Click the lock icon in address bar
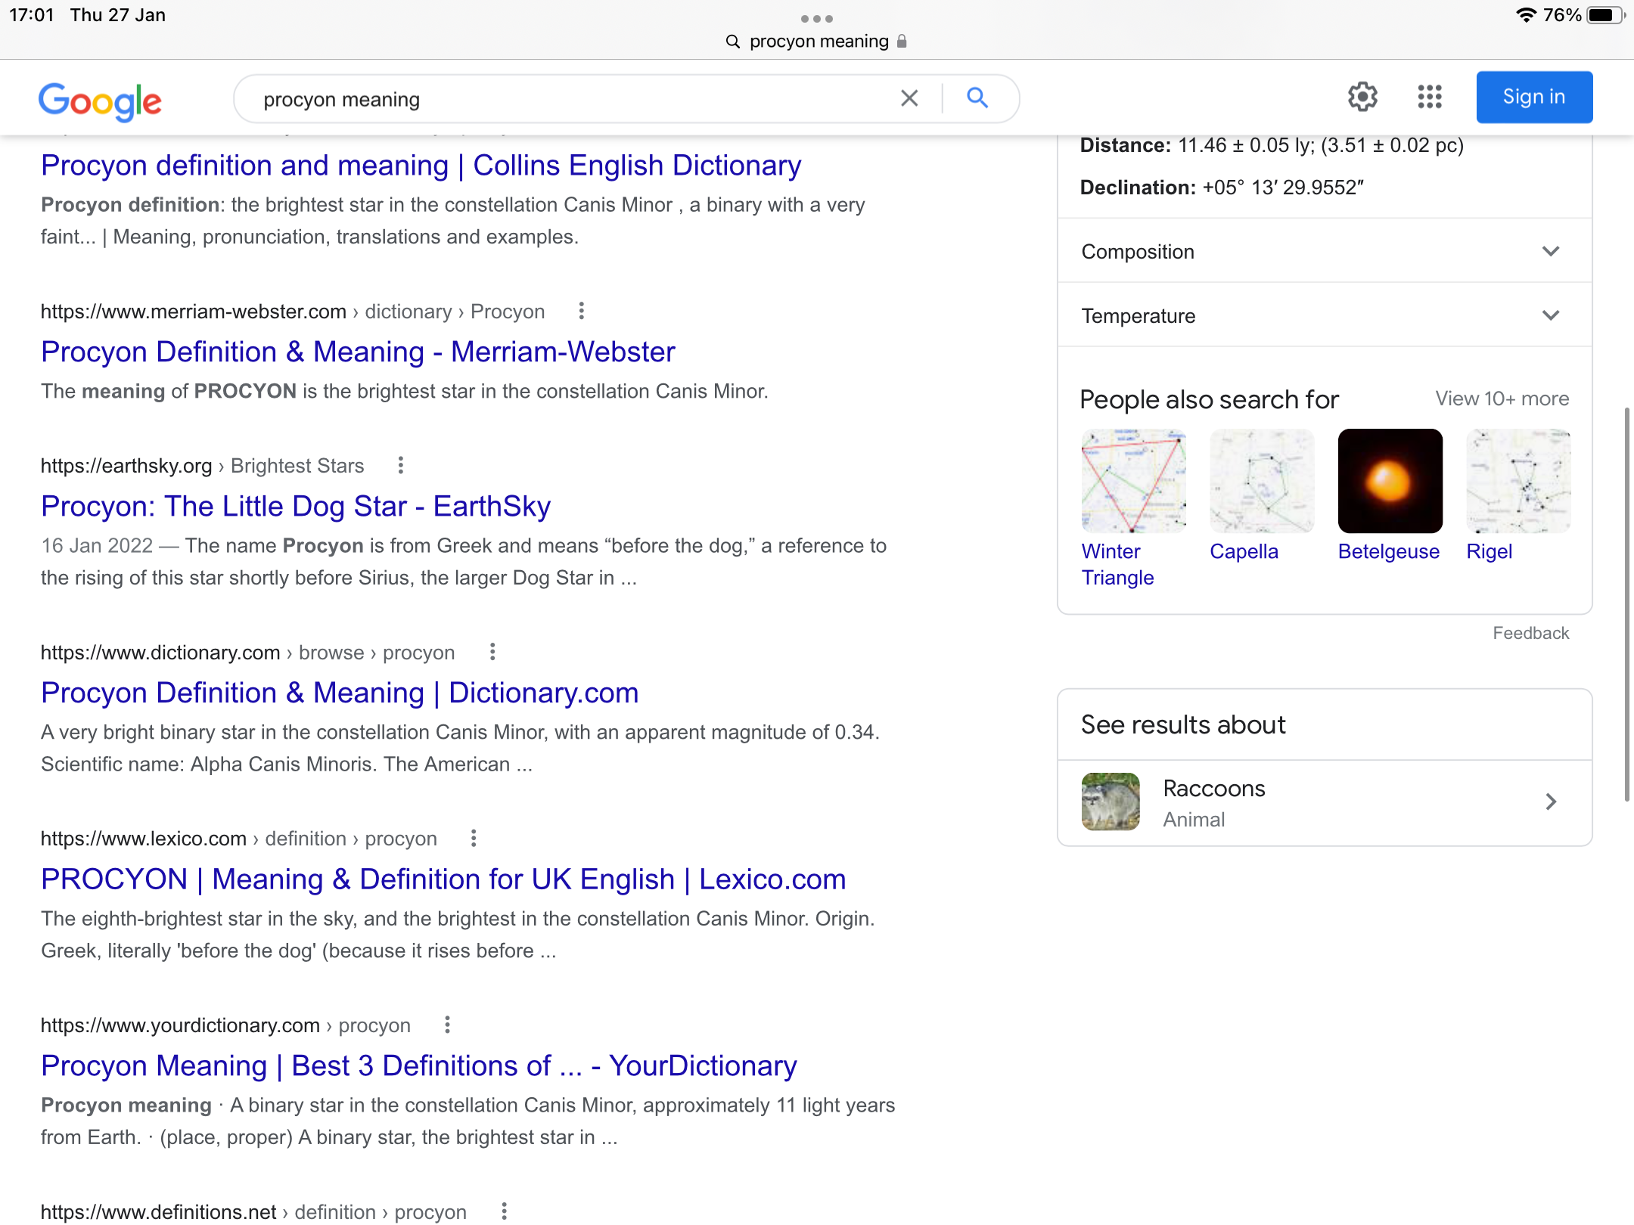Image resolution: width=1634 pixels, height=1225 pixels. 902,41
